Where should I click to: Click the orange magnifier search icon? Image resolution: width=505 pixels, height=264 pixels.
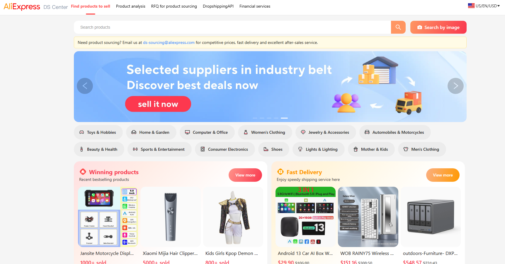coord(398,27)
